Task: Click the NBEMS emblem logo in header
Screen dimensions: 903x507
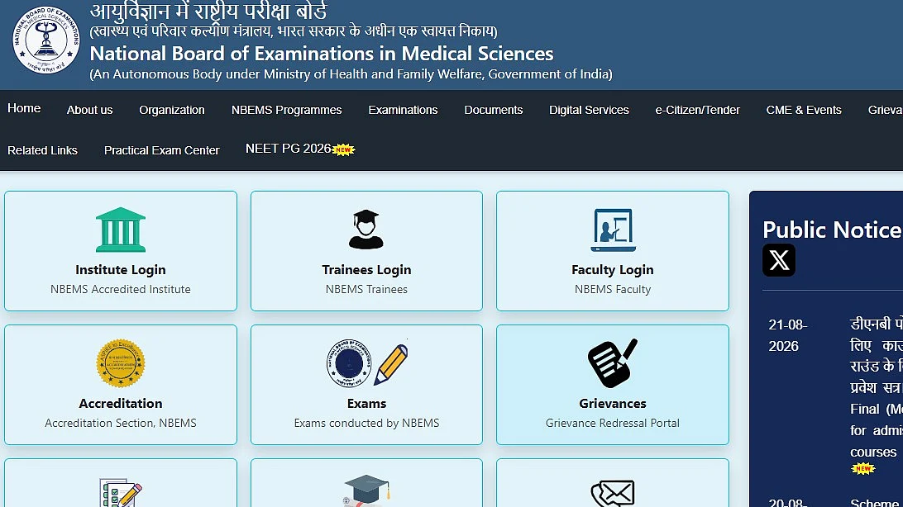Action: click(x=46, y=40)
